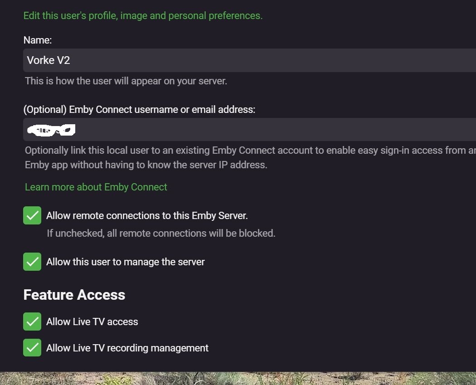Click the 'Allow Live TV access' label text
476x385 pixels.
coord(92,322)
